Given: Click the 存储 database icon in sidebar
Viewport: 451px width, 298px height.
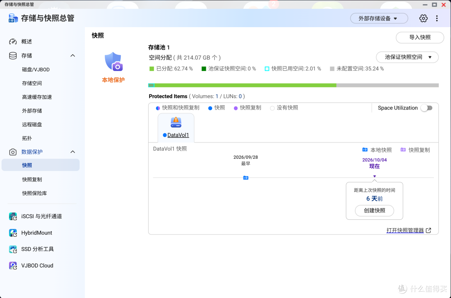Looking at the screenshot, I should click(13, 56).
